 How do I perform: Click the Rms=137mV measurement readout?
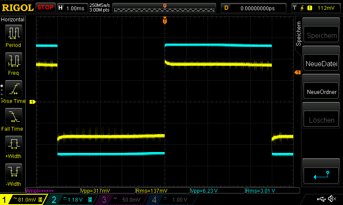tap(163, 190)
